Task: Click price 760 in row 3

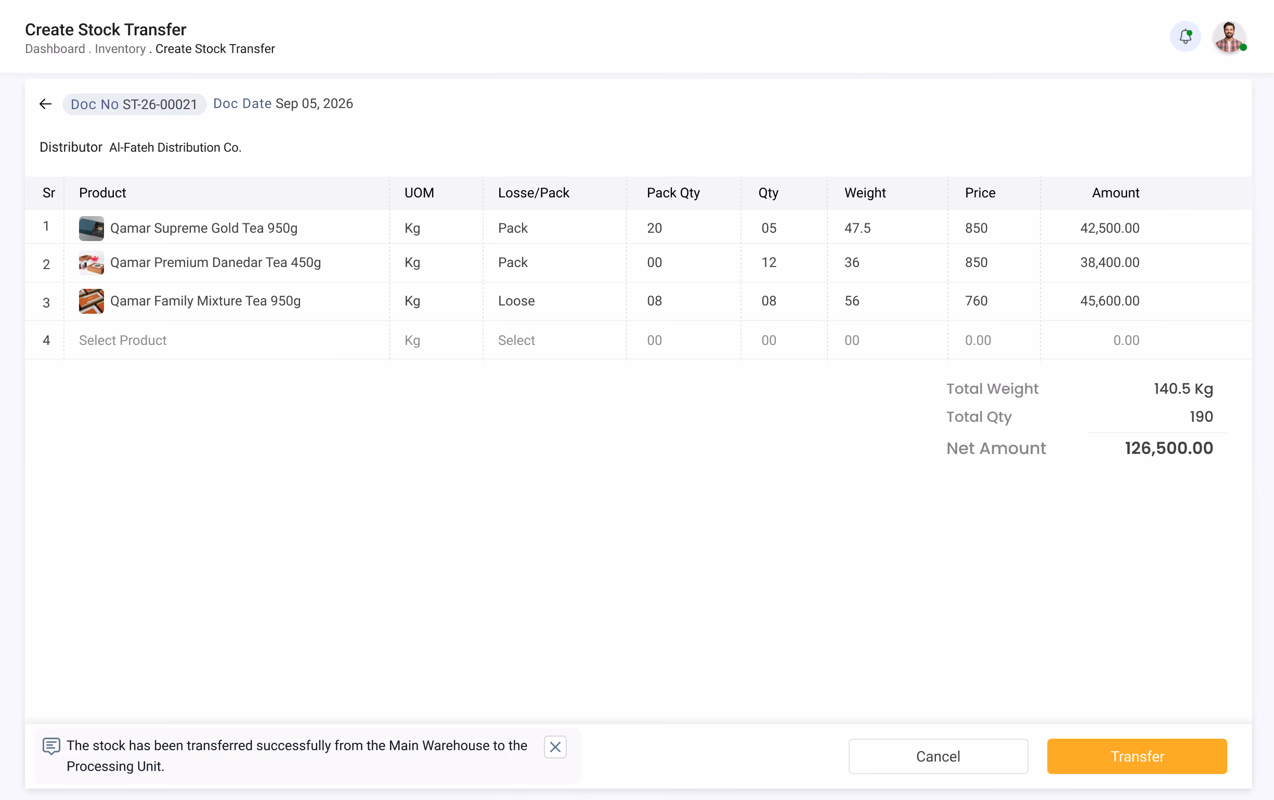Action: point(976,301)
